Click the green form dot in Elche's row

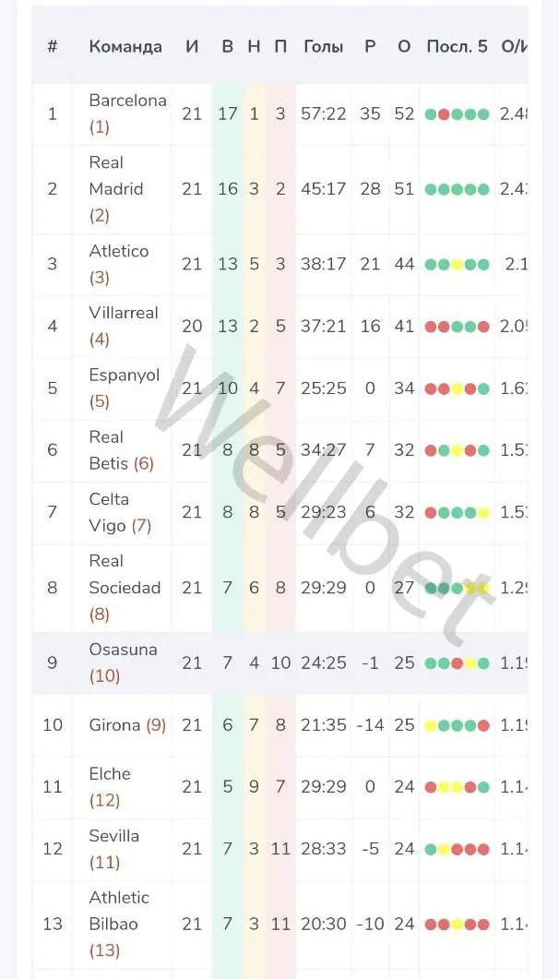click(483, 787)
